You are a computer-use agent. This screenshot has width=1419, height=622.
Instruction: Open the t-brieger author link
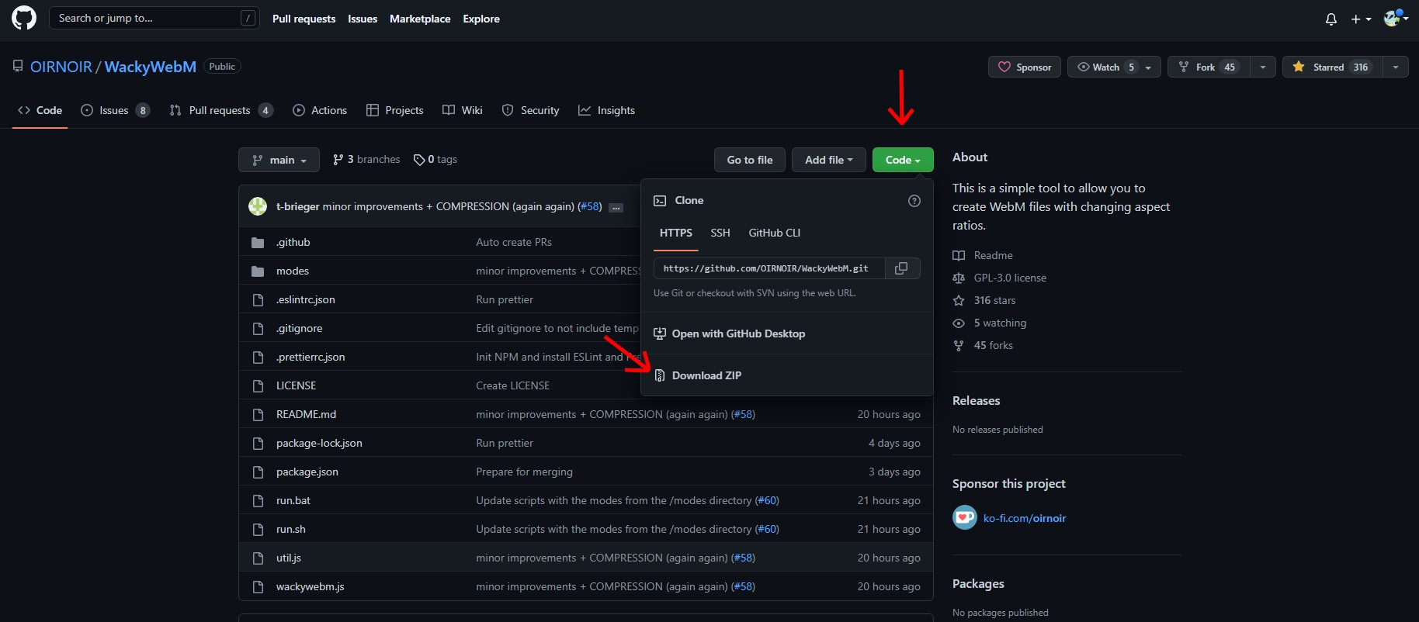[298, 206]
